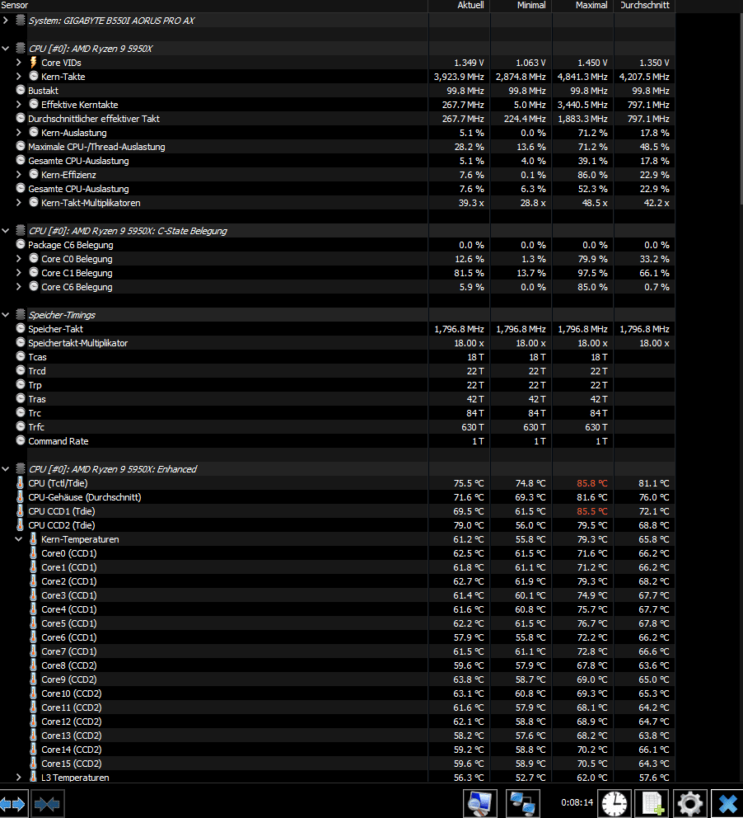Click the thermometer icon of CPU (Tctl/Tdie)
Viewport: 743px width, 818px height.
click(21, 483)
